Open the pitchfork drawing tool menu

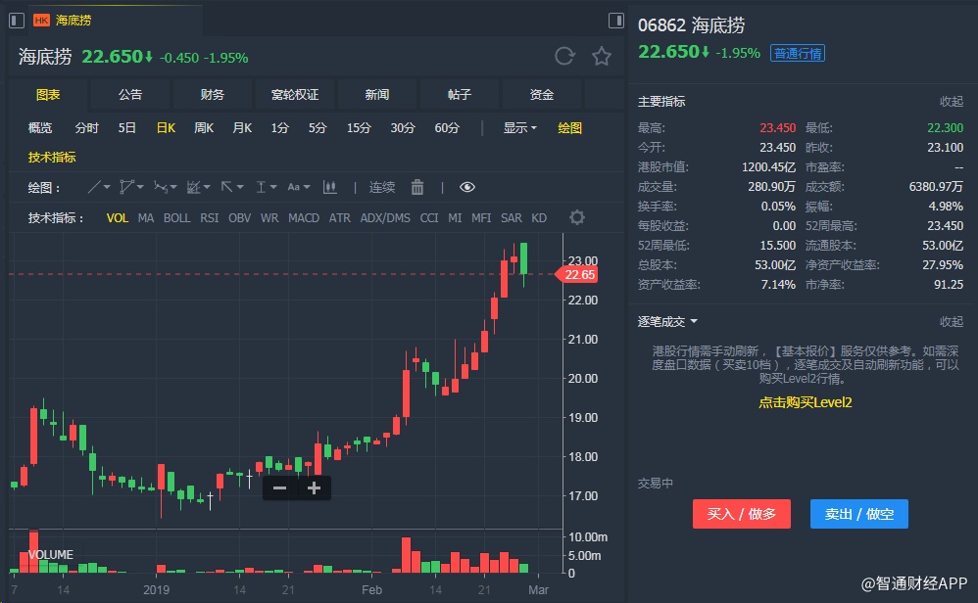pos(131,187)
